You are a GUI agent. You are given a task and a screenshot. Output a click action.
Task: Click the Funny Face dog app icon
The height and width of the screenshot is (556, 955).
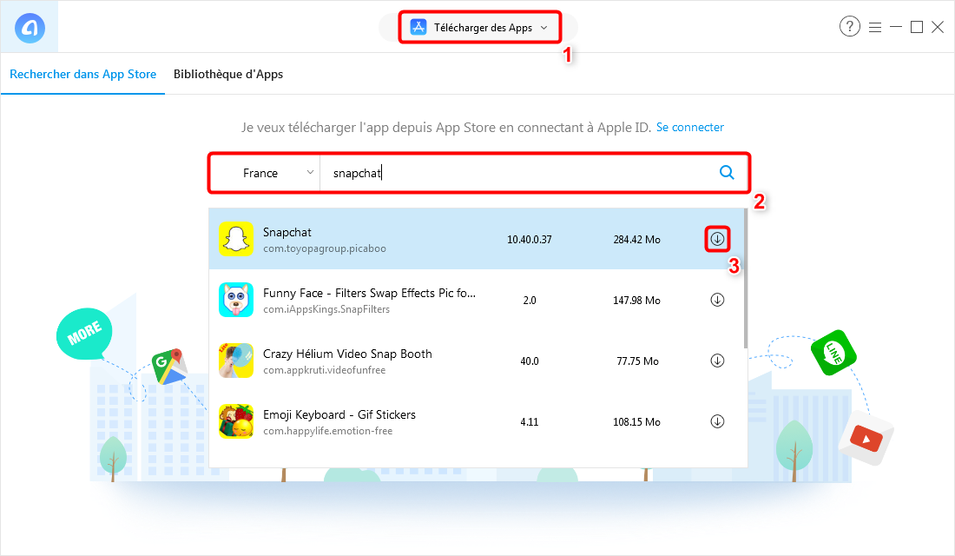point(236,300)
